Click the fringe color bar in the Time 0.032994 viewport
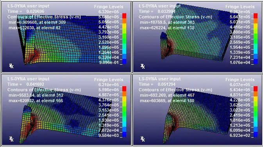263x147 pixels. point(256,39)
